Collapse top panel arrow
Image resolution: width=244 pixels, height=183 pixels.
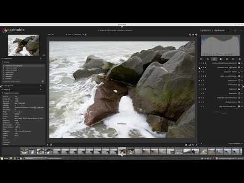(x=122, y=27)
